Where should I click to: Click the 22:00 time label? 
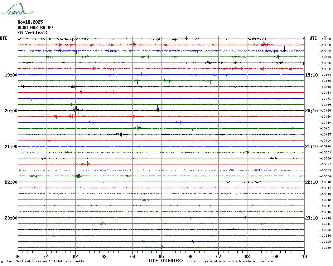coord(11,182)
